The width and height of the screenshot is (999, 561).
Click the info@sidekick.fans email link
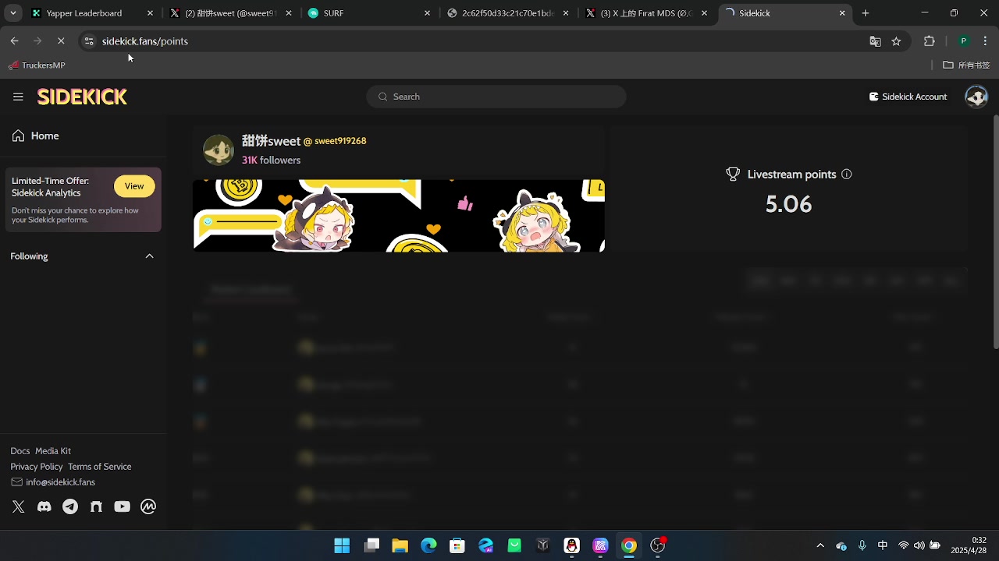(x=53, y=482)
